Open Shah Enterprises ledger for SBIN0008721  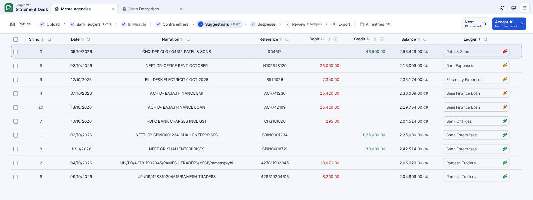coord(476,149)
